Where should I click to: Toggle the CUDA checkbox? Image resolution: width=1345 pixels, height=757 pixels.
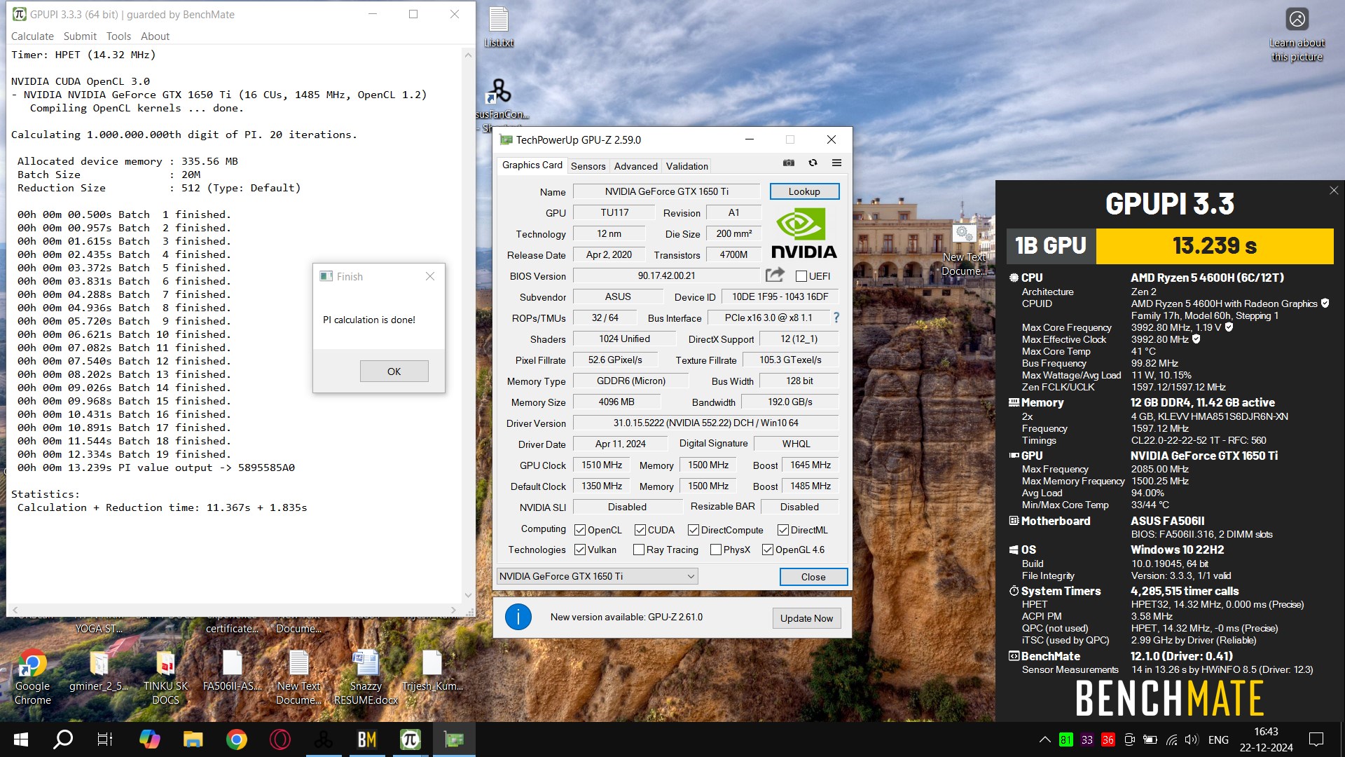pos(640,530)
